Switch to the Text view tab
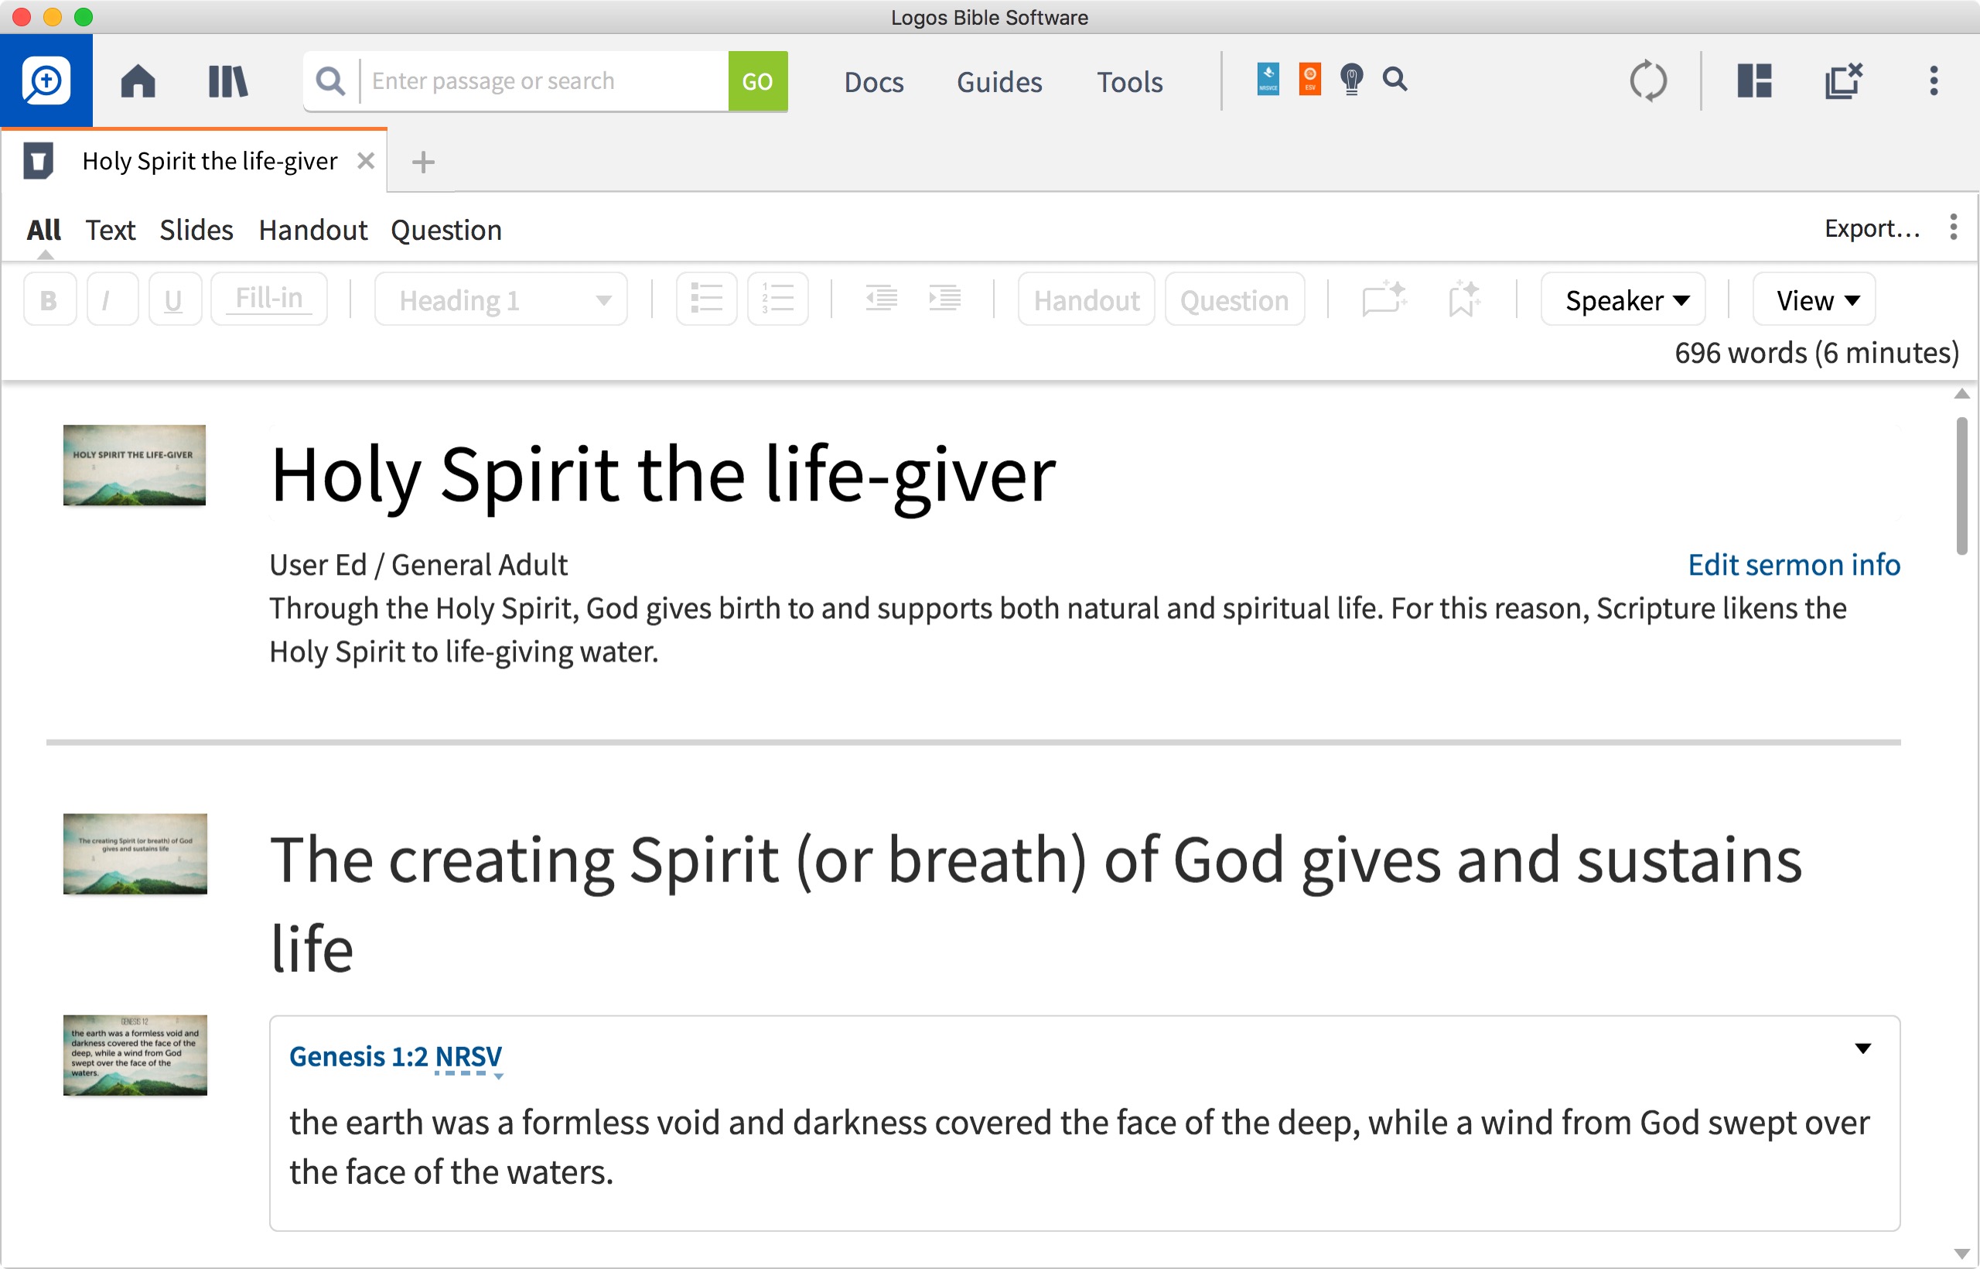 (111, 230)
